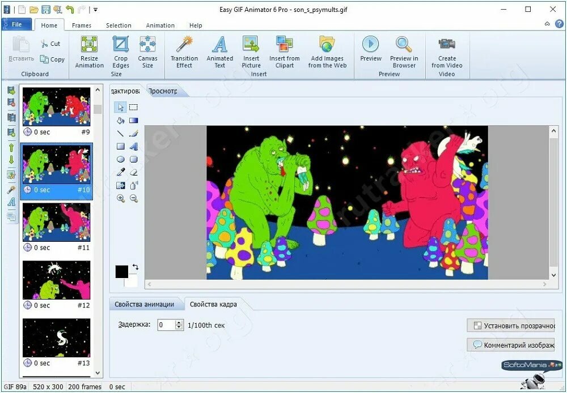The image size is (567, 393).
Task: Click the magic wand icon in the sidebar
Action: point(11,190)
